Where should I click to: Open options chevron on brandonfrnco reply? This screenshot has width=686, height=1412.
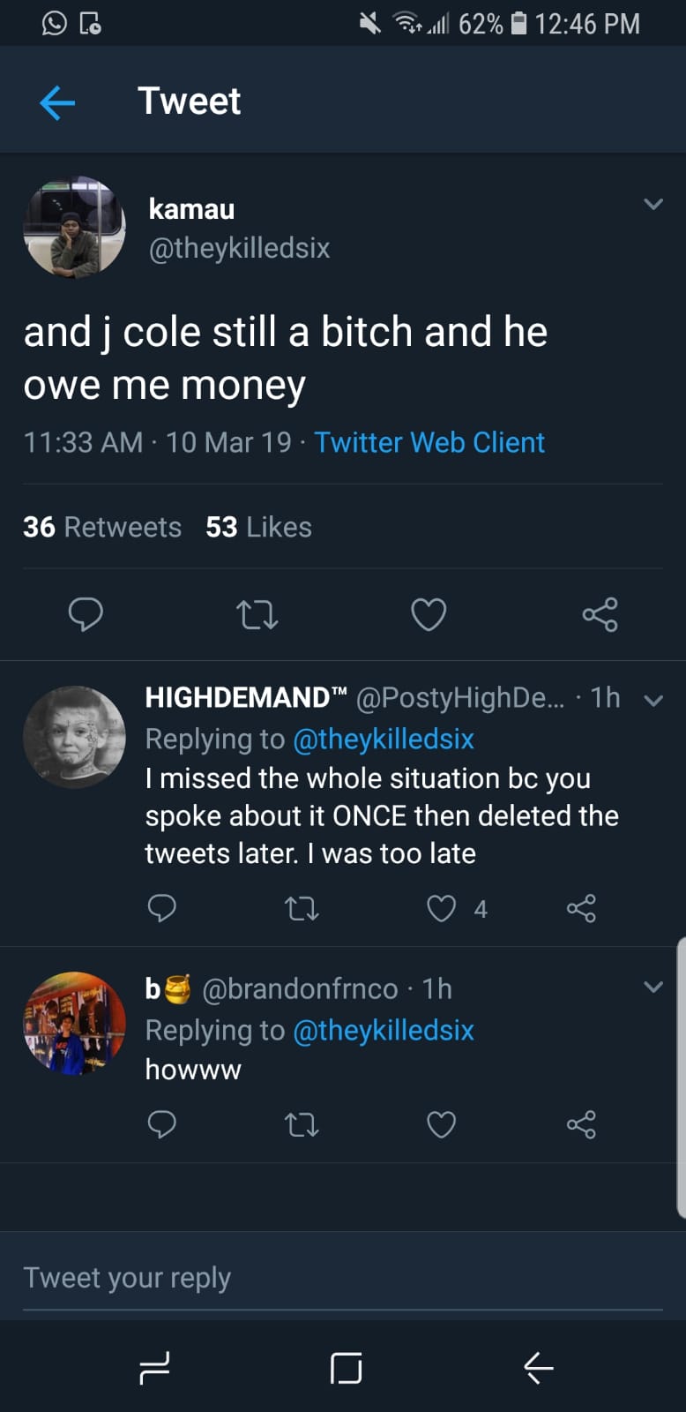653,987
